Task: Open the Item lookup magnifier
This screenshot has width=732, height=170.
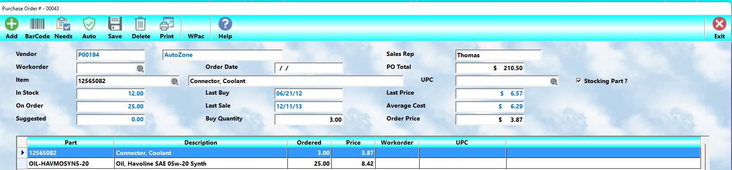Action: (x=175, y=81)
